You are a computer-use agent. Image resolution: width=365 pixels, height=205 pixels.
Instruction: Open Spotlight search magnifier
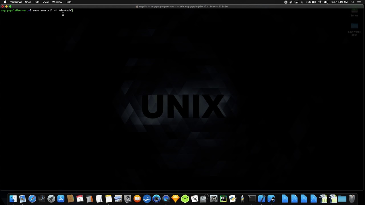click(353, 2)
